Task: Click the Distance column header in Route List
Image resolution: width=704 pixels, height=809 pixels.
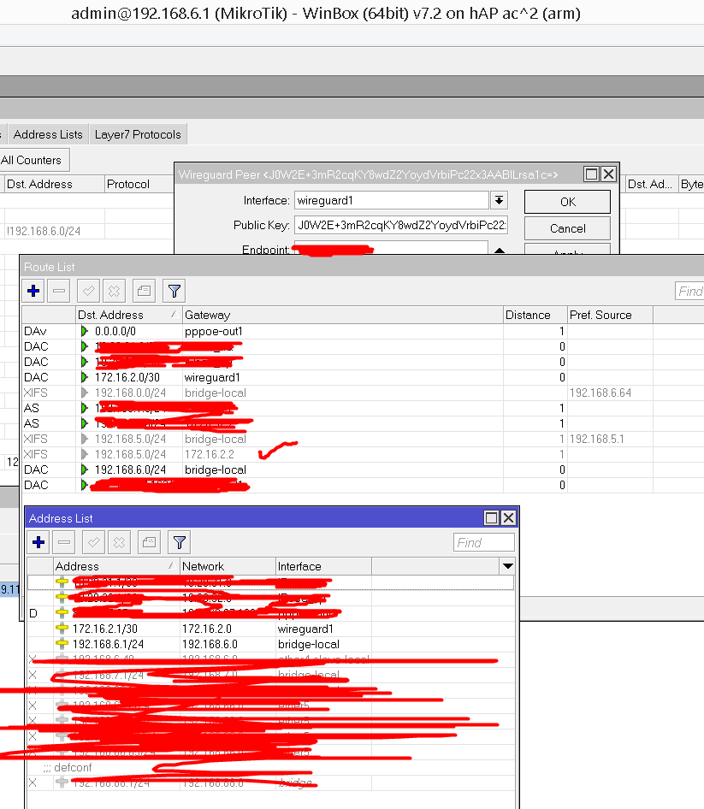Action: (x=535, y=315)
